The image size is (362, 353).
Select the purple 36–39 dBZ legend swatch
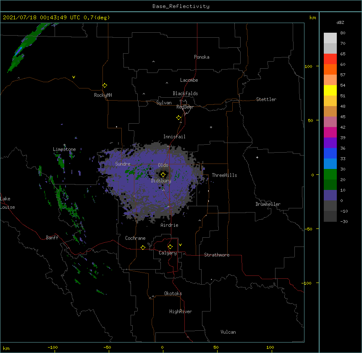[330, 143]
